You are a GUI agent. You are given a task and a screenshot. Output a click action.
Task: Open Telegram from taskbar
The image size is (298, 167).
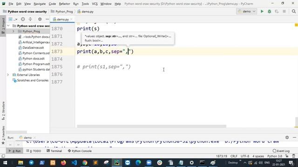[x=31, y=163]
